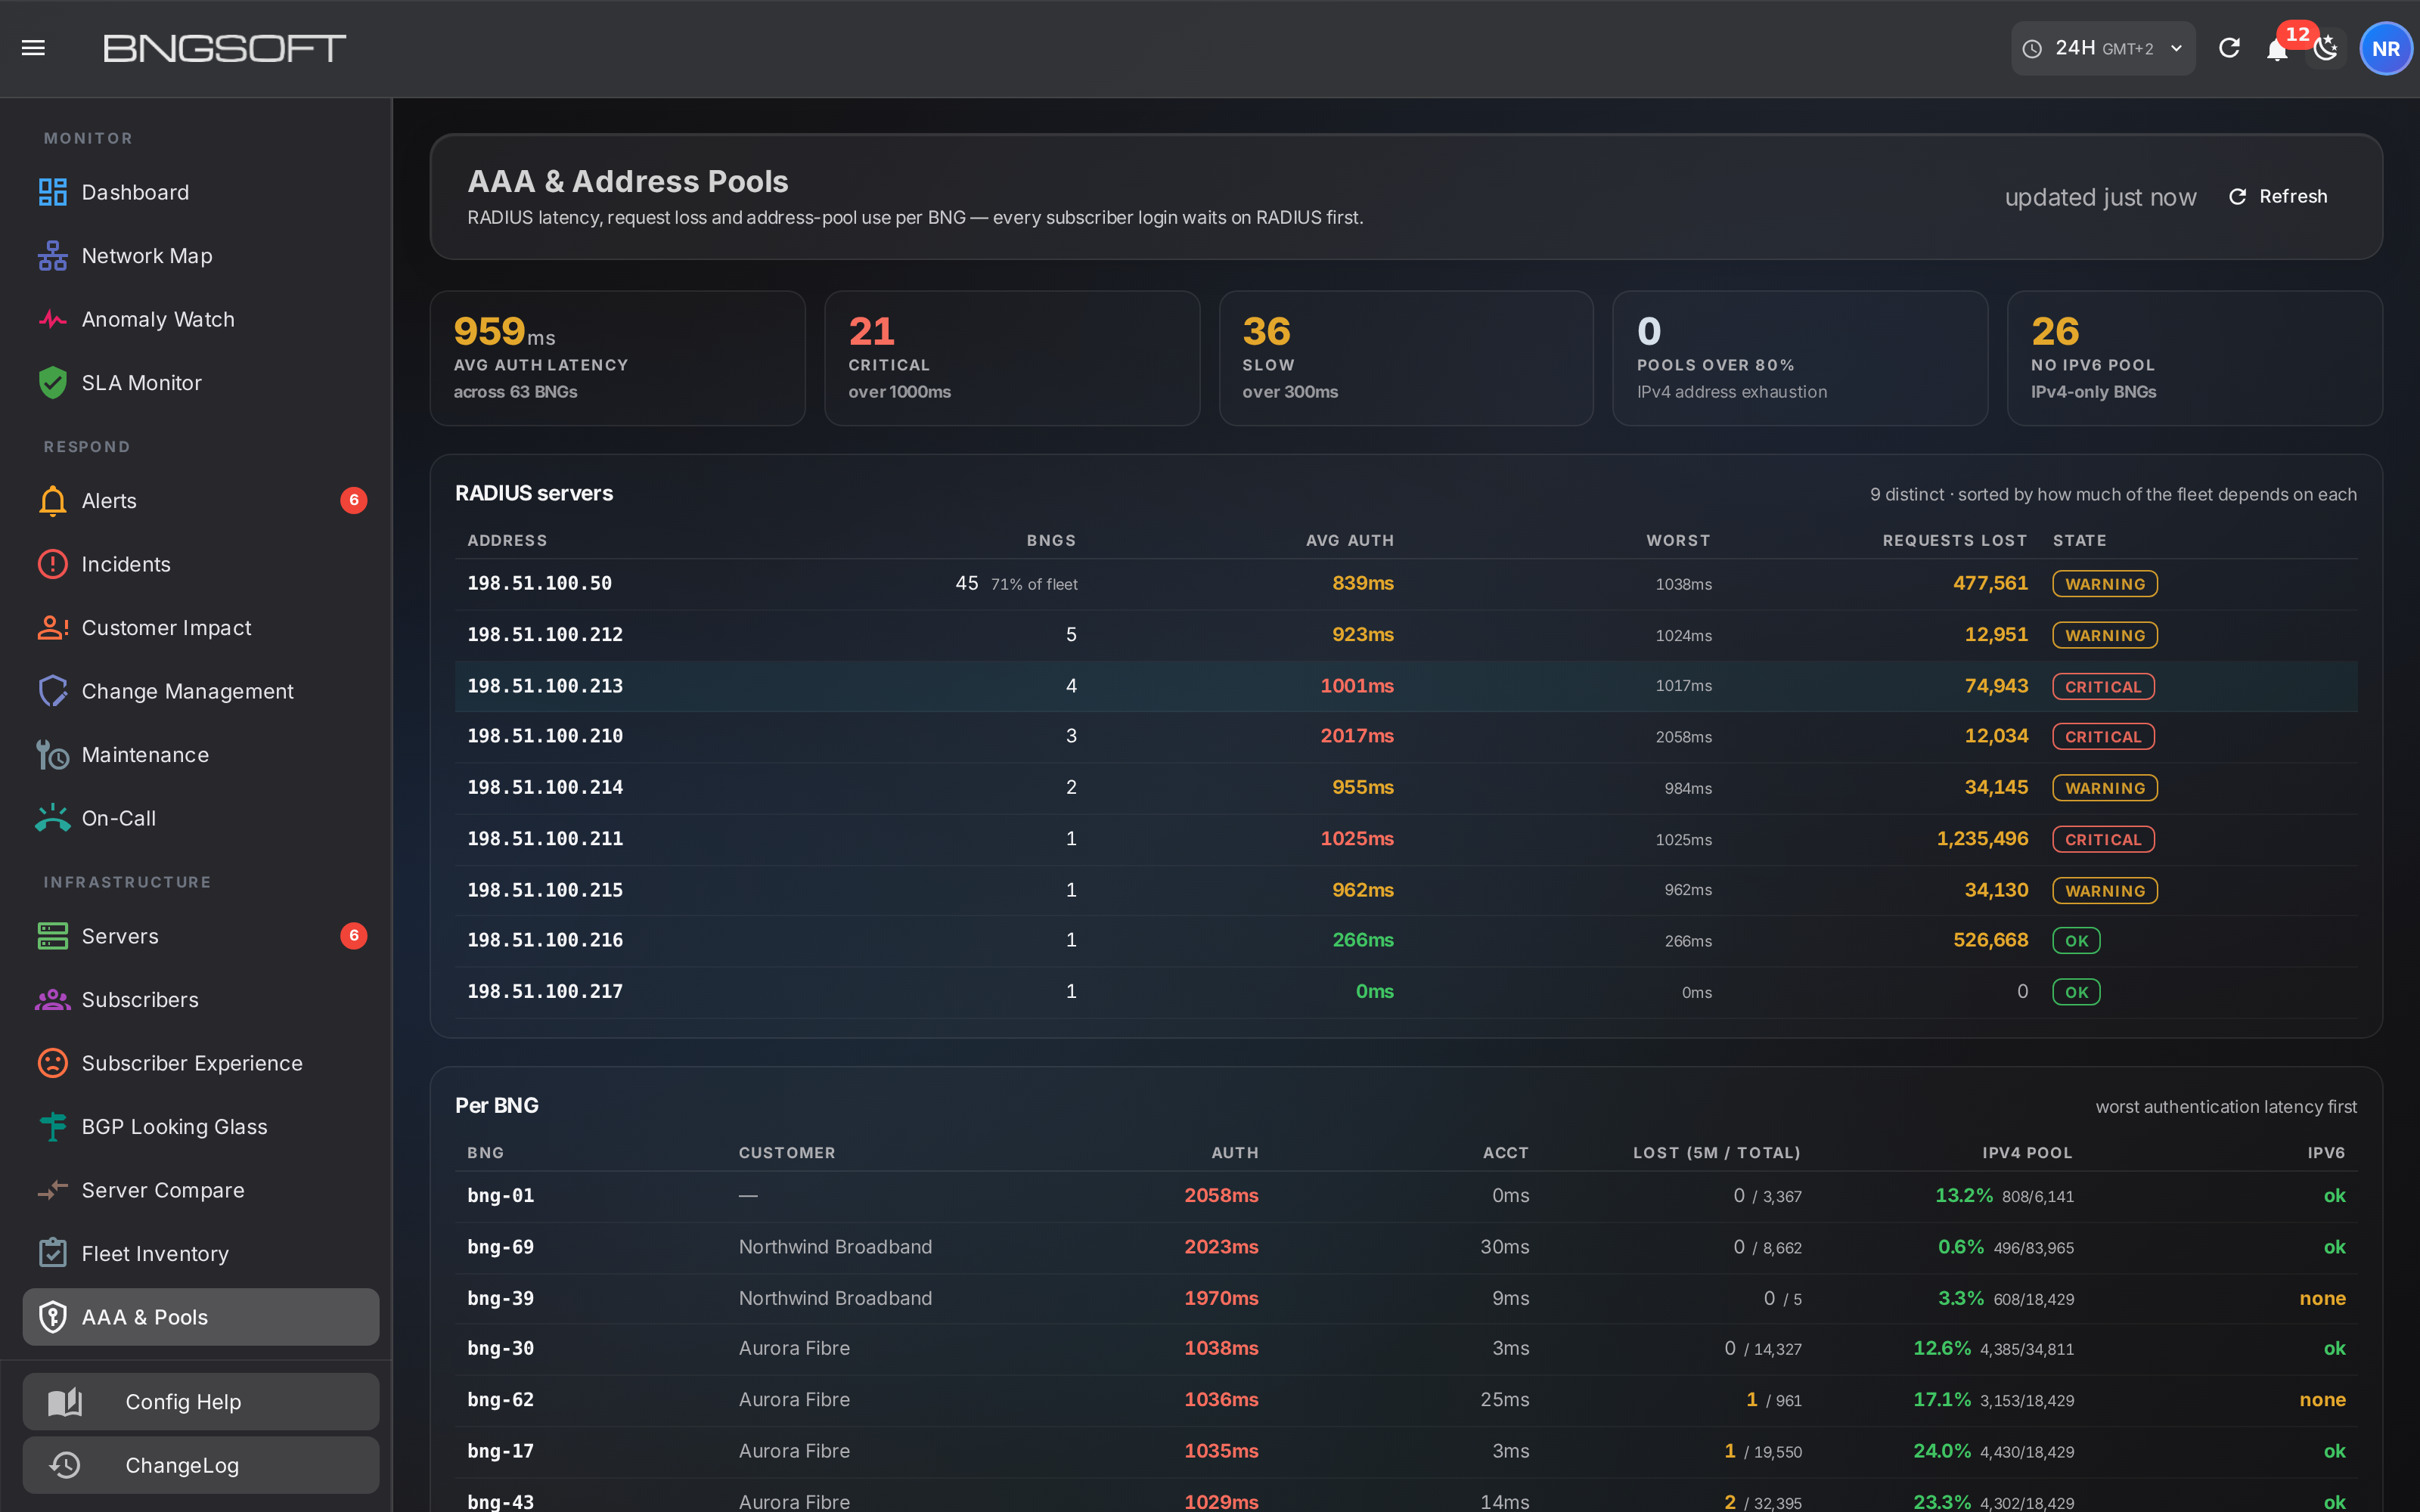
Task: Click the 26 No IPv6 Pool card
Action: (2194, 358)
